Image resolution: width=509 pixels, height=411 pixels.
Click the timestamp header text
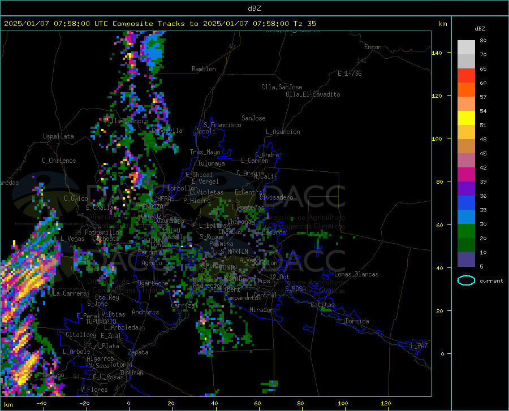159,24
